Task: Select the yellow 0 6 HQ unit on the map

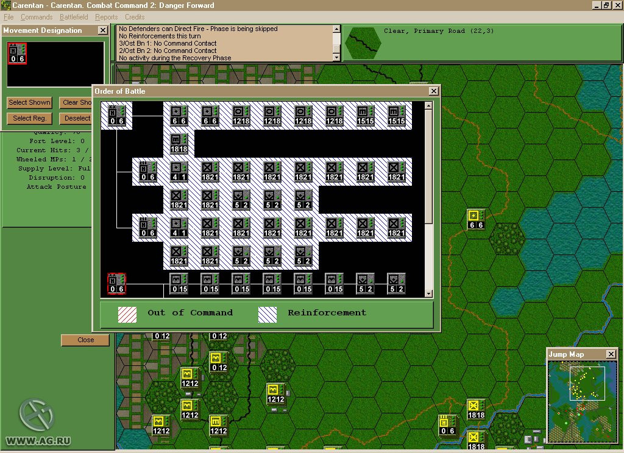Action: (448, 425)
